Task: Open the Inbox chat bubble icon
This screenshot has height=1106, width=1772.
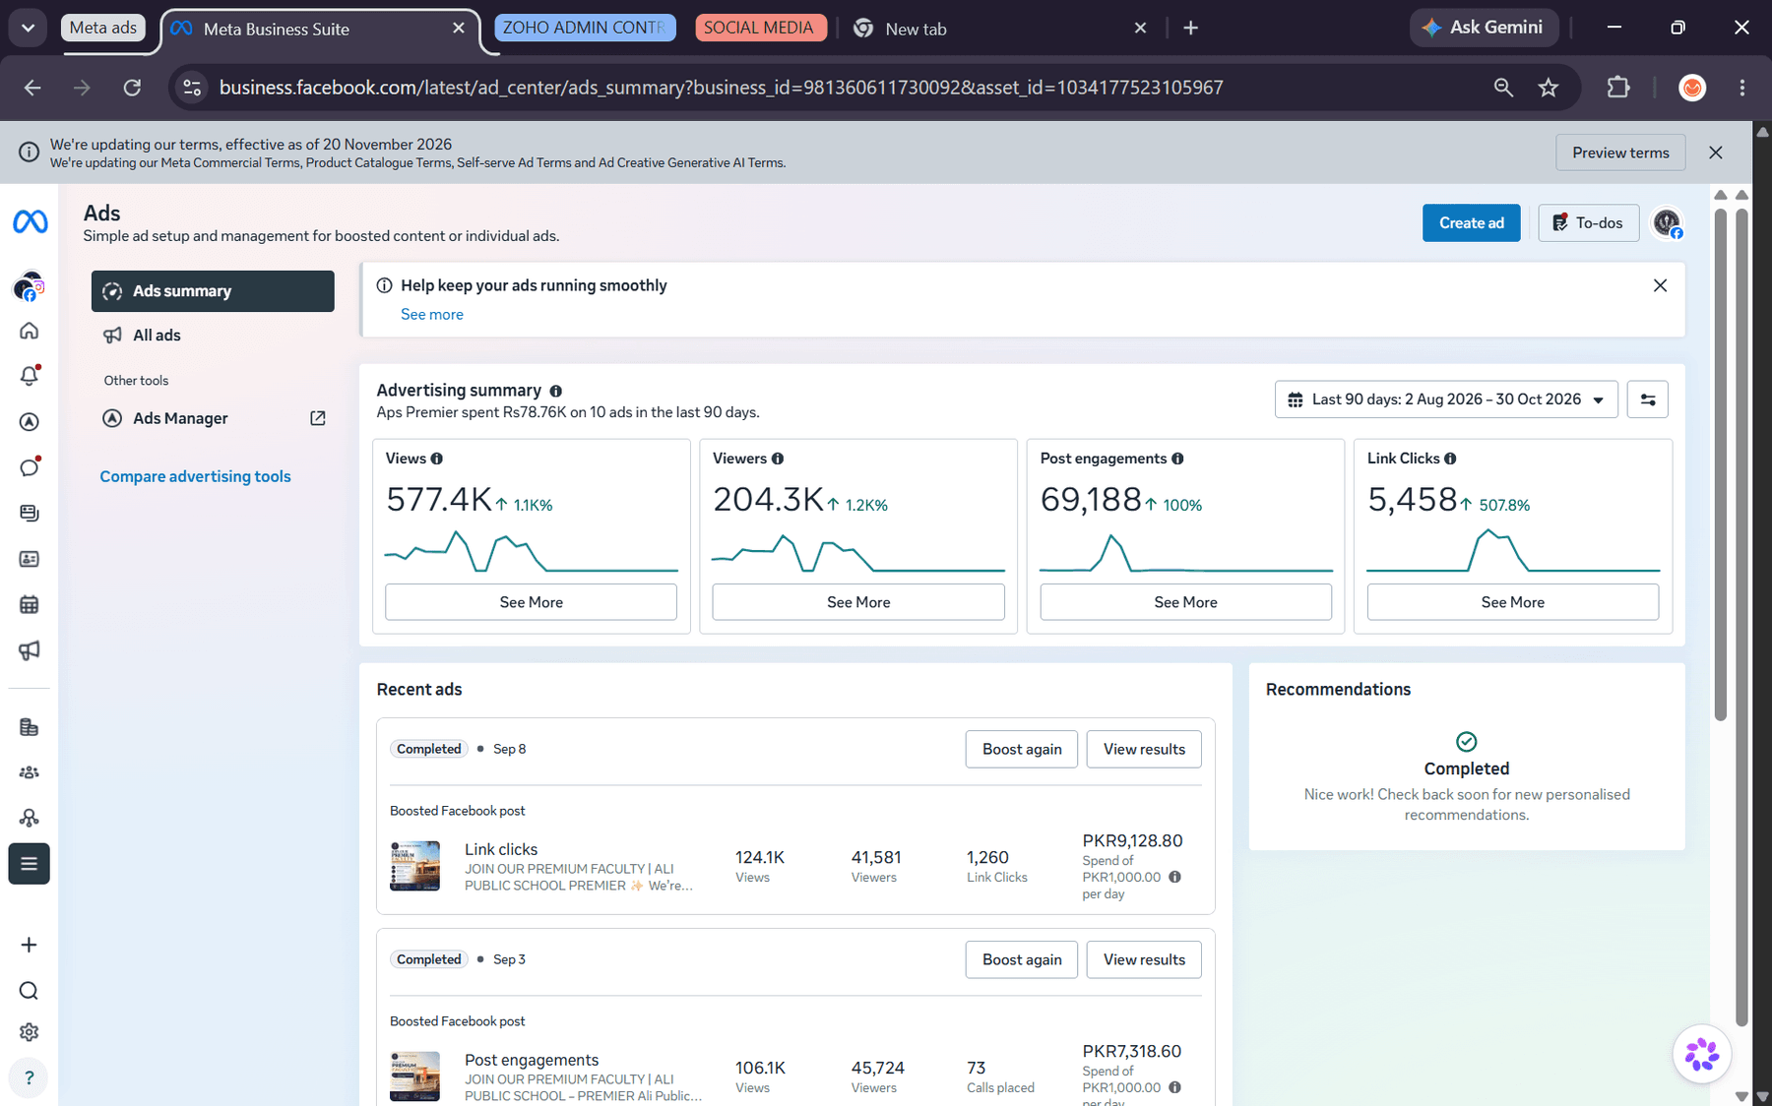Action: (30, 467)
